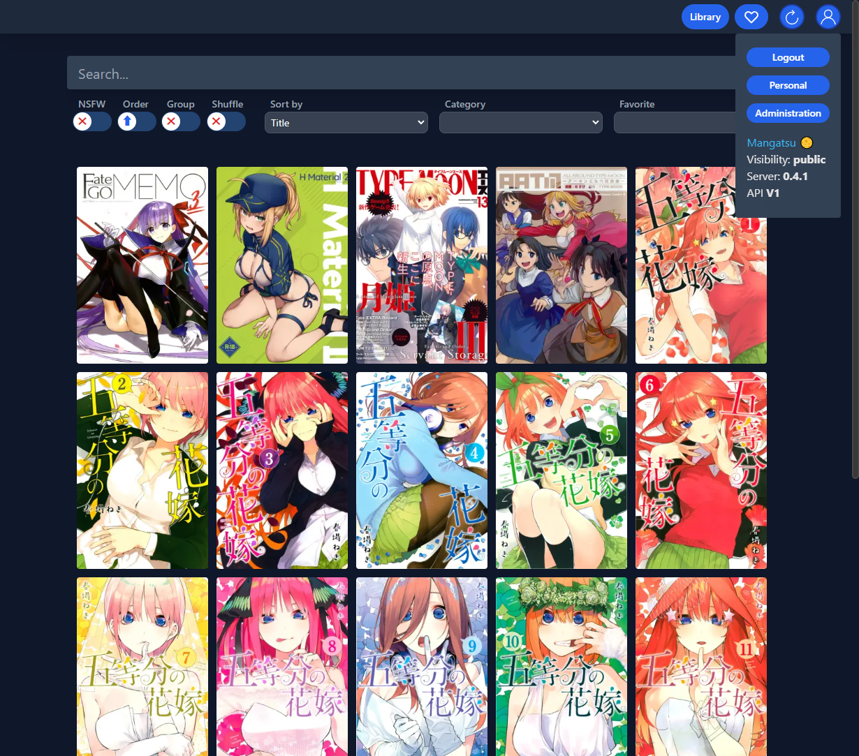Open the favorites heart icon button
The height and width of the screenshot is (756, 859).
pos(751,17)
